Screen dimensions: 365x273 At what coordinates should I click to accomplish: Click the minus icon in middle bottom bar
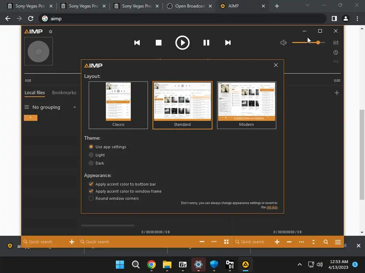(202, 242)
